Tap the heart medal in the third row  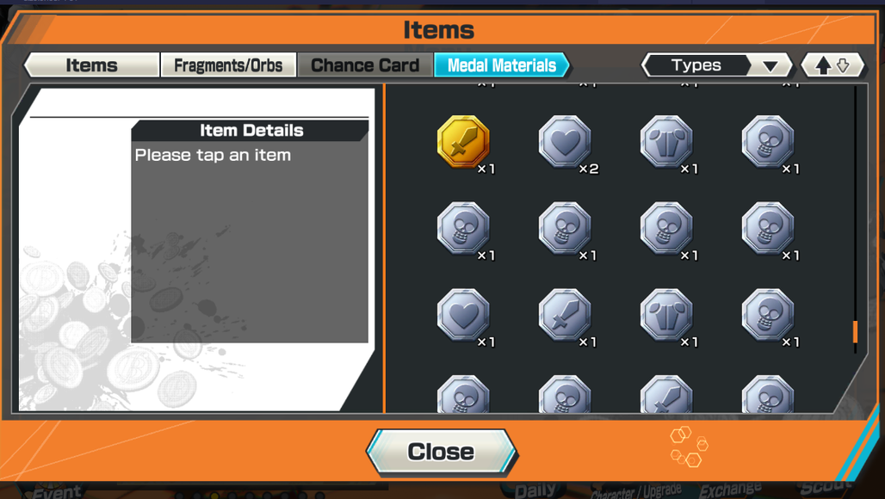463,315
